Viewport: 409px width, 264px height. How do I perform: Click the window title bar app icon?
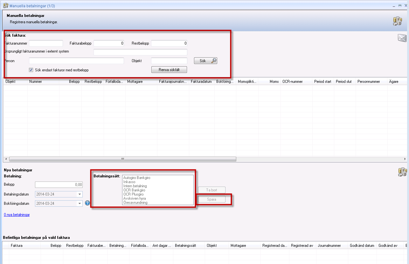(5, 6)
